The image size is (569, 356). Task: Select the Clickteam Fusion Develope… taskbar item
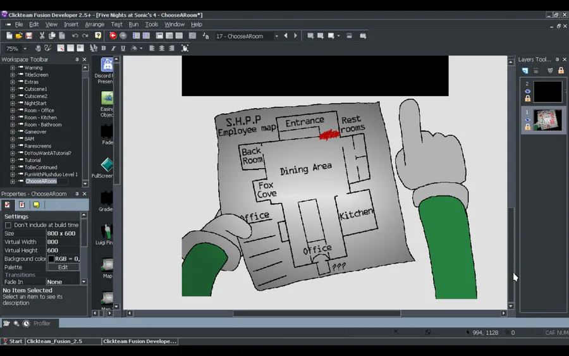click(x=140, y=341)
